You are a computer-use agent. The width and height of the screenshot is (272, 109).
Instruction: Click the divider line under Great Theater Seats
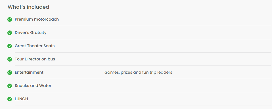pyautogui.click(x=143, y=53)
